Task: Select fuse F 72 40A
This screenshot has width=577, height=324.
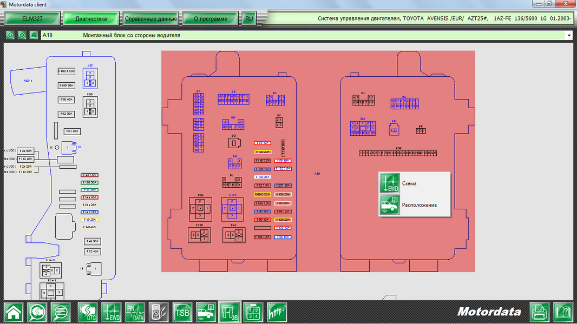Action: (x=93, y=252)
